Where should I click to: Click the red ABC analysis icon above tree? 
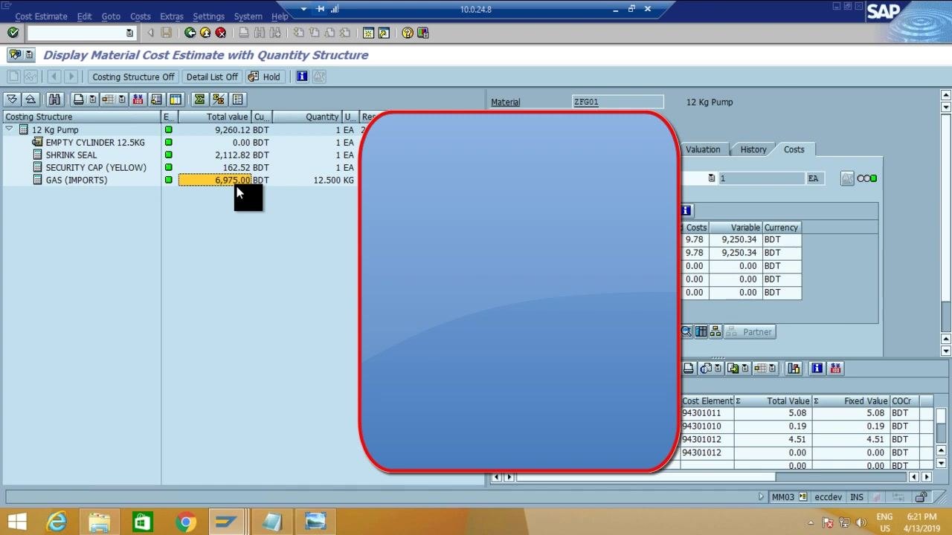138,100
